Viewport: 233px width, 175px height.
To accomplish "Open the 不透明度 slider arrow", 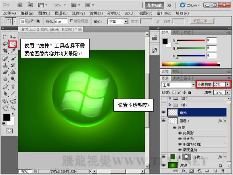I will [228, 85].
